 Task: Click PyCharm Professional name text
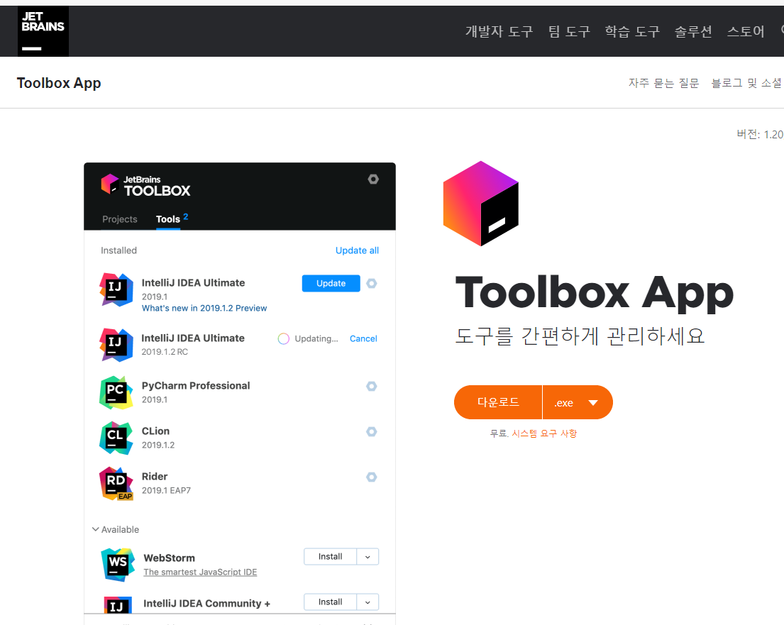(x=196, y=385)
